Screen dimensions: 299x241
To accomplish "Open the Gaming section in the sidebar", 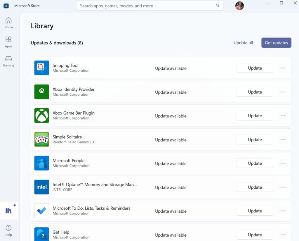I will [8, 61].
